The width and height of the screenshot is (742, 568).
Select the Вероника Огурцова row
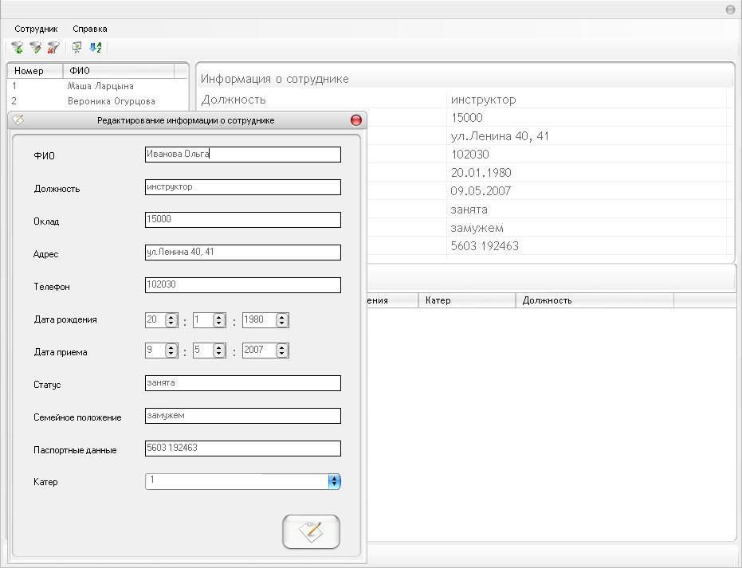(x=97, y=101)
